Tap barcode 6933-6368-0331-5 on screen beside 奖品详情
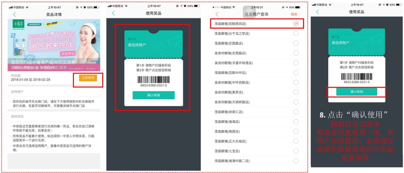404x173 pixels. point(153,82)
